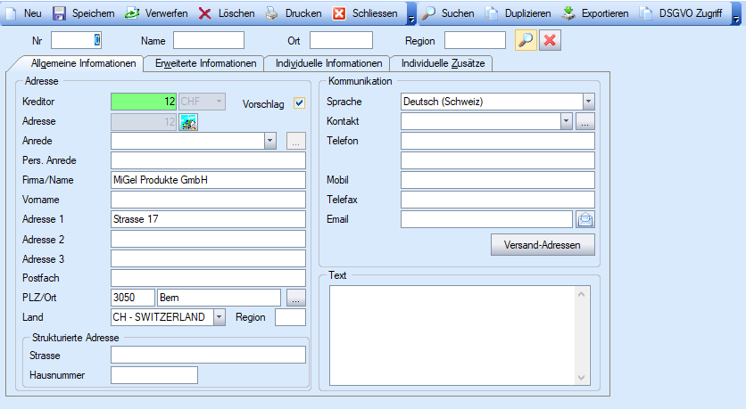The image size is (746, 409).
Task: Switch to Erweiterte Informationen tab
Action: (206, 63)
